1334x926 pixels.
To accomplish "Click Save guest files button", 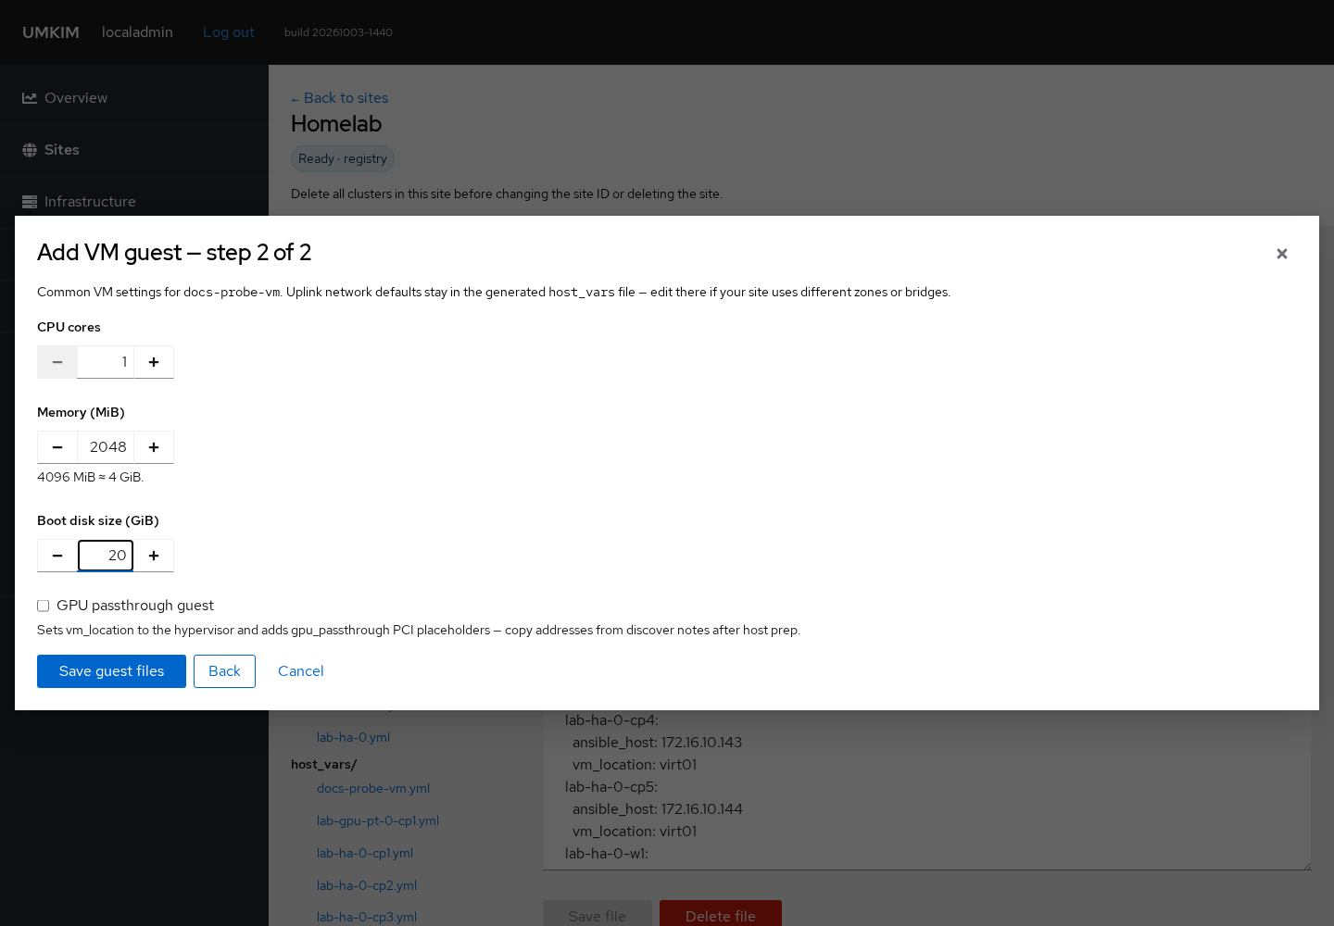I will (111, 671).
